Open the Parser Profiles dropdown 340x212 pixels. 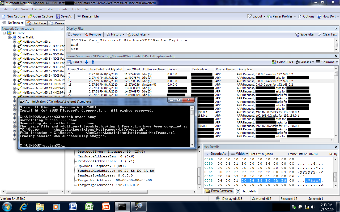[282, 16]
